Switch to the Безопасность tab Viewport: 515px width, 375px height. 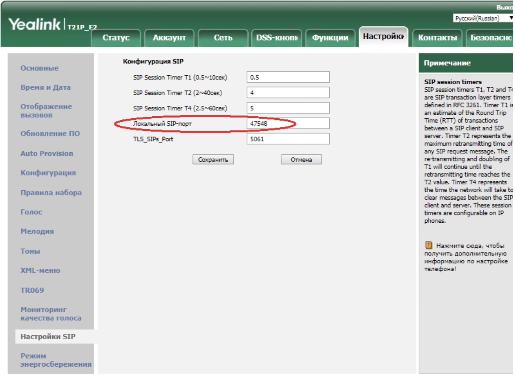tap(490, 37)
